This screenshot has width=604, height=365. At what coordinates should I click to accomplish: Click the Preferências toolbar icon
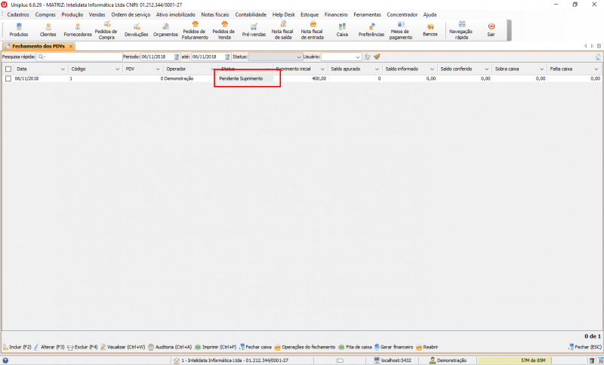pos(371,30)
